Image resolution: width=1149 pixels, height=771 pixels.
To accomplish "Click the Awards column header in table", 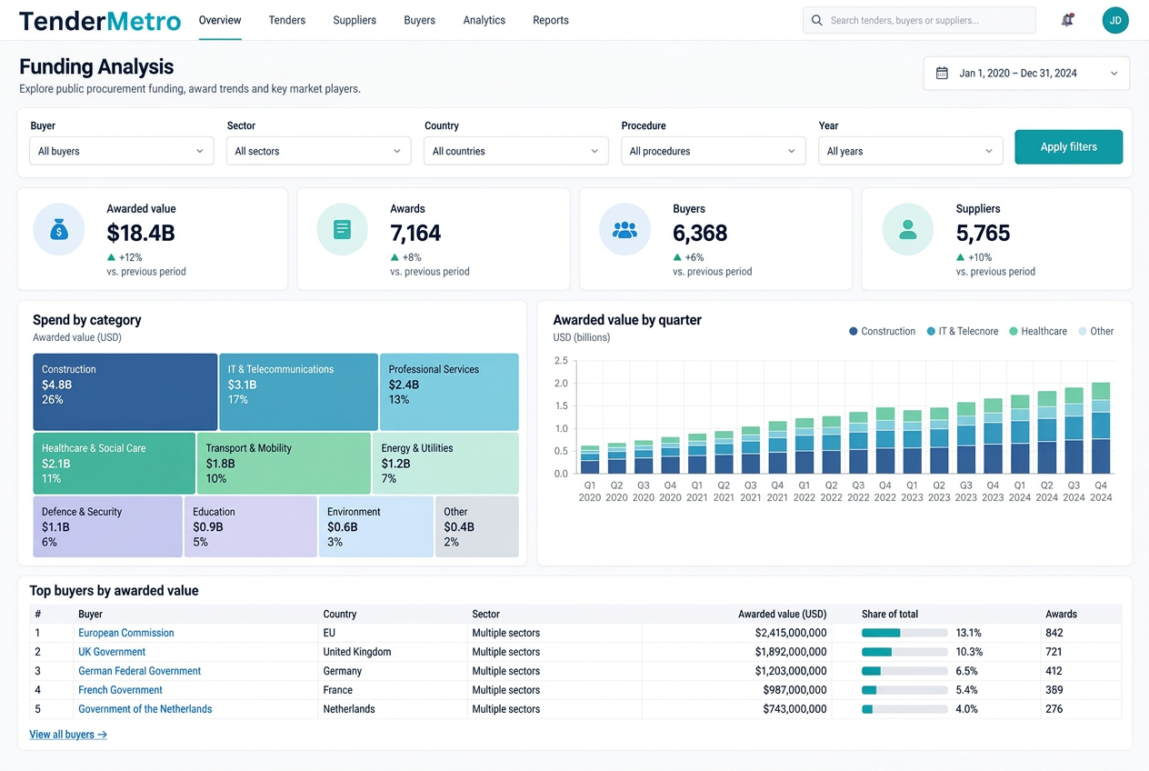I will [x=1061, y=614].
